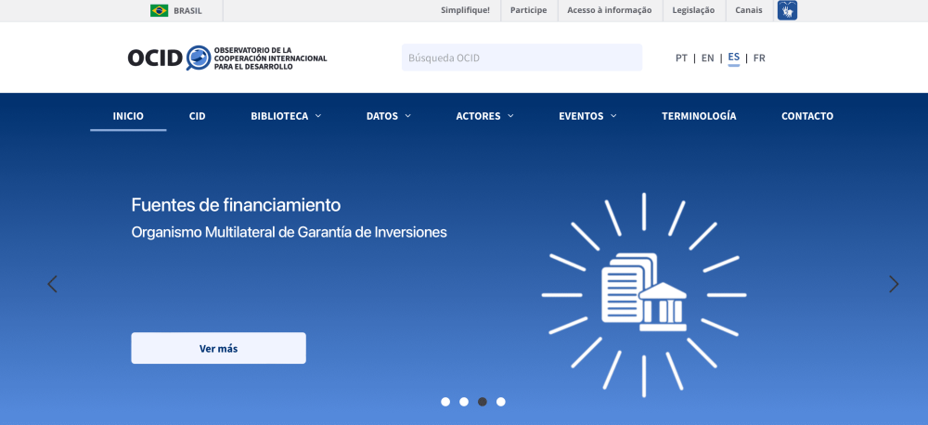Open the Terminología menu item
Image resolution: width=928 pixels, height=425 pixels.
pyautogui.click(x=699, y=116)
